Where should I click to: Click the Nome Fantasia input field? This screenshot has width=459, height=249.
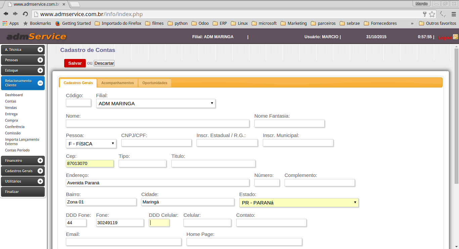click(x=289, y=123)
